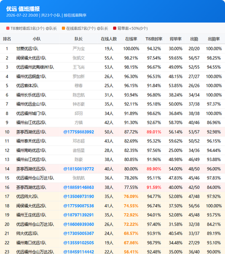
Task: Open the @17759087536 leader mention
Action: tap(79, 206)
